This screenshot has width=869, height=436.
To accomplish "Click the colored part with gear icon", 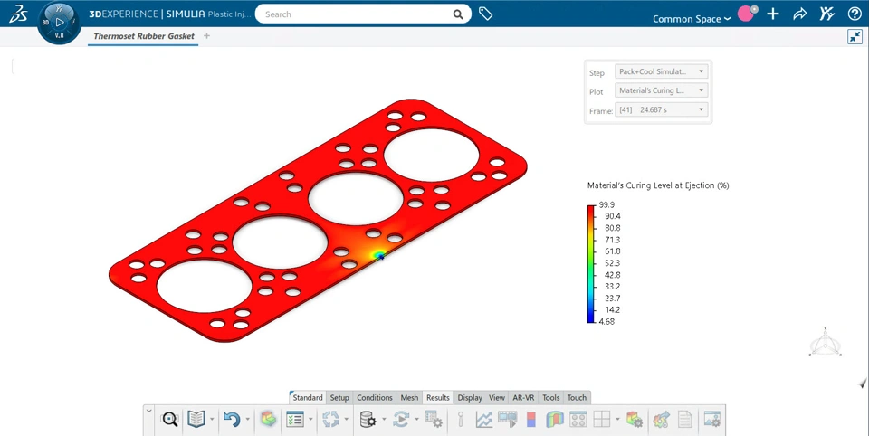I will (634, 420).
